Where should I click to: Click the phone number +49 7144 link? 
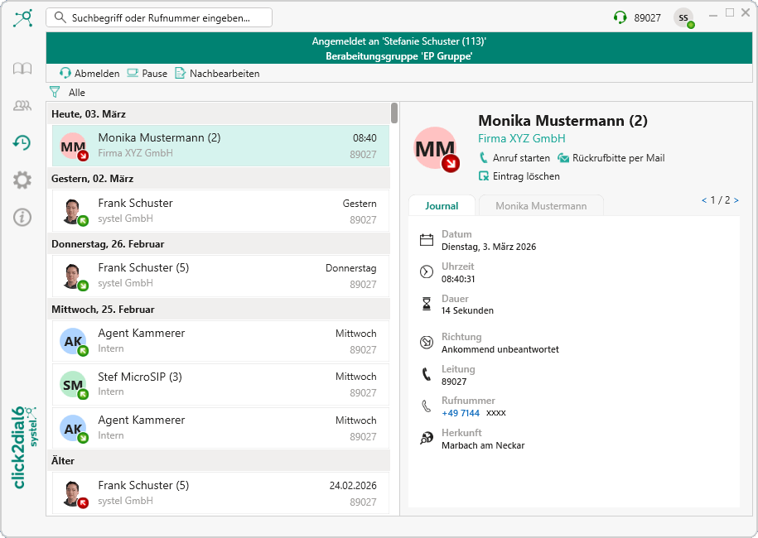461,413
